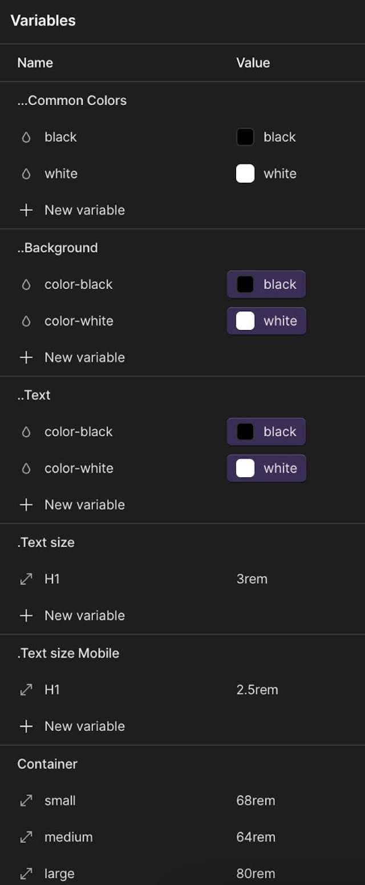Click the resize icon beside Container medium
The width and height of the screenshot is (365, 885).
point(26,837)
